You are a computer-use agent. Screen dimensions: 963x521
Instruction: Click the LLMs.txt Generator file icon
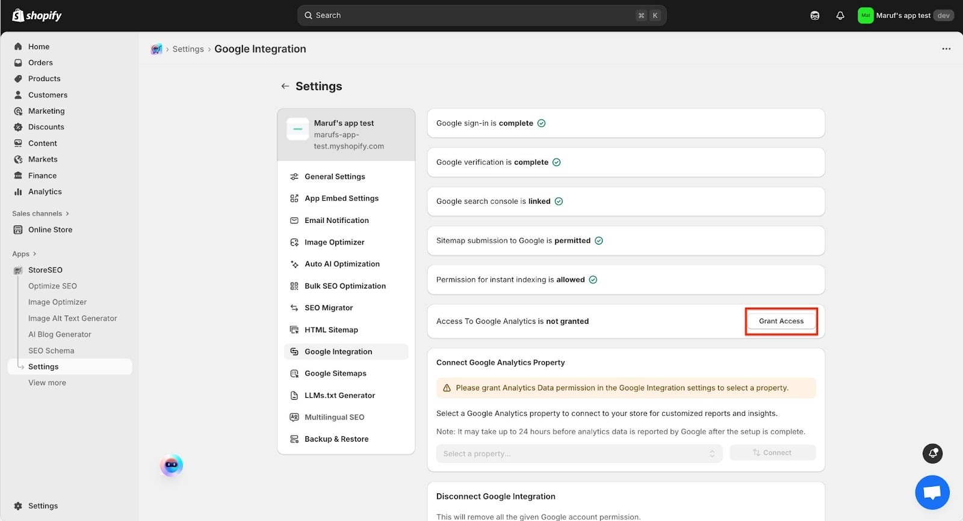[294, 395]
